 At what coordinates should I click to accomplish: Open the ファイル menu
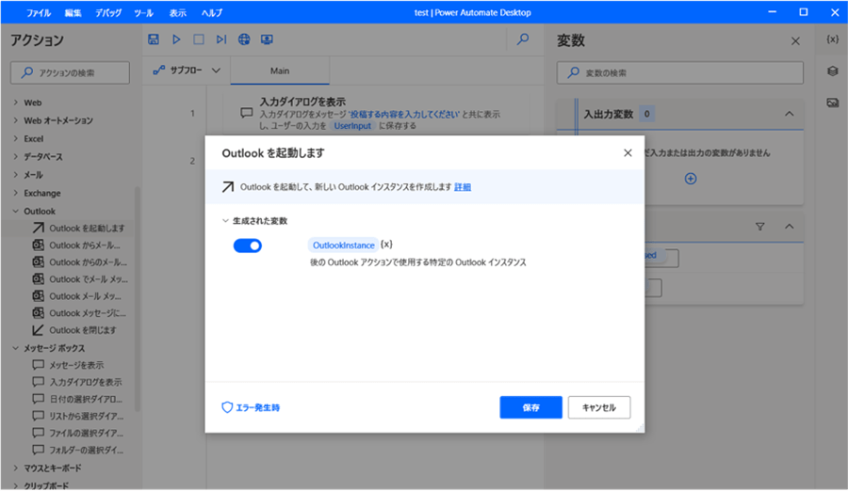click(39, 13)
